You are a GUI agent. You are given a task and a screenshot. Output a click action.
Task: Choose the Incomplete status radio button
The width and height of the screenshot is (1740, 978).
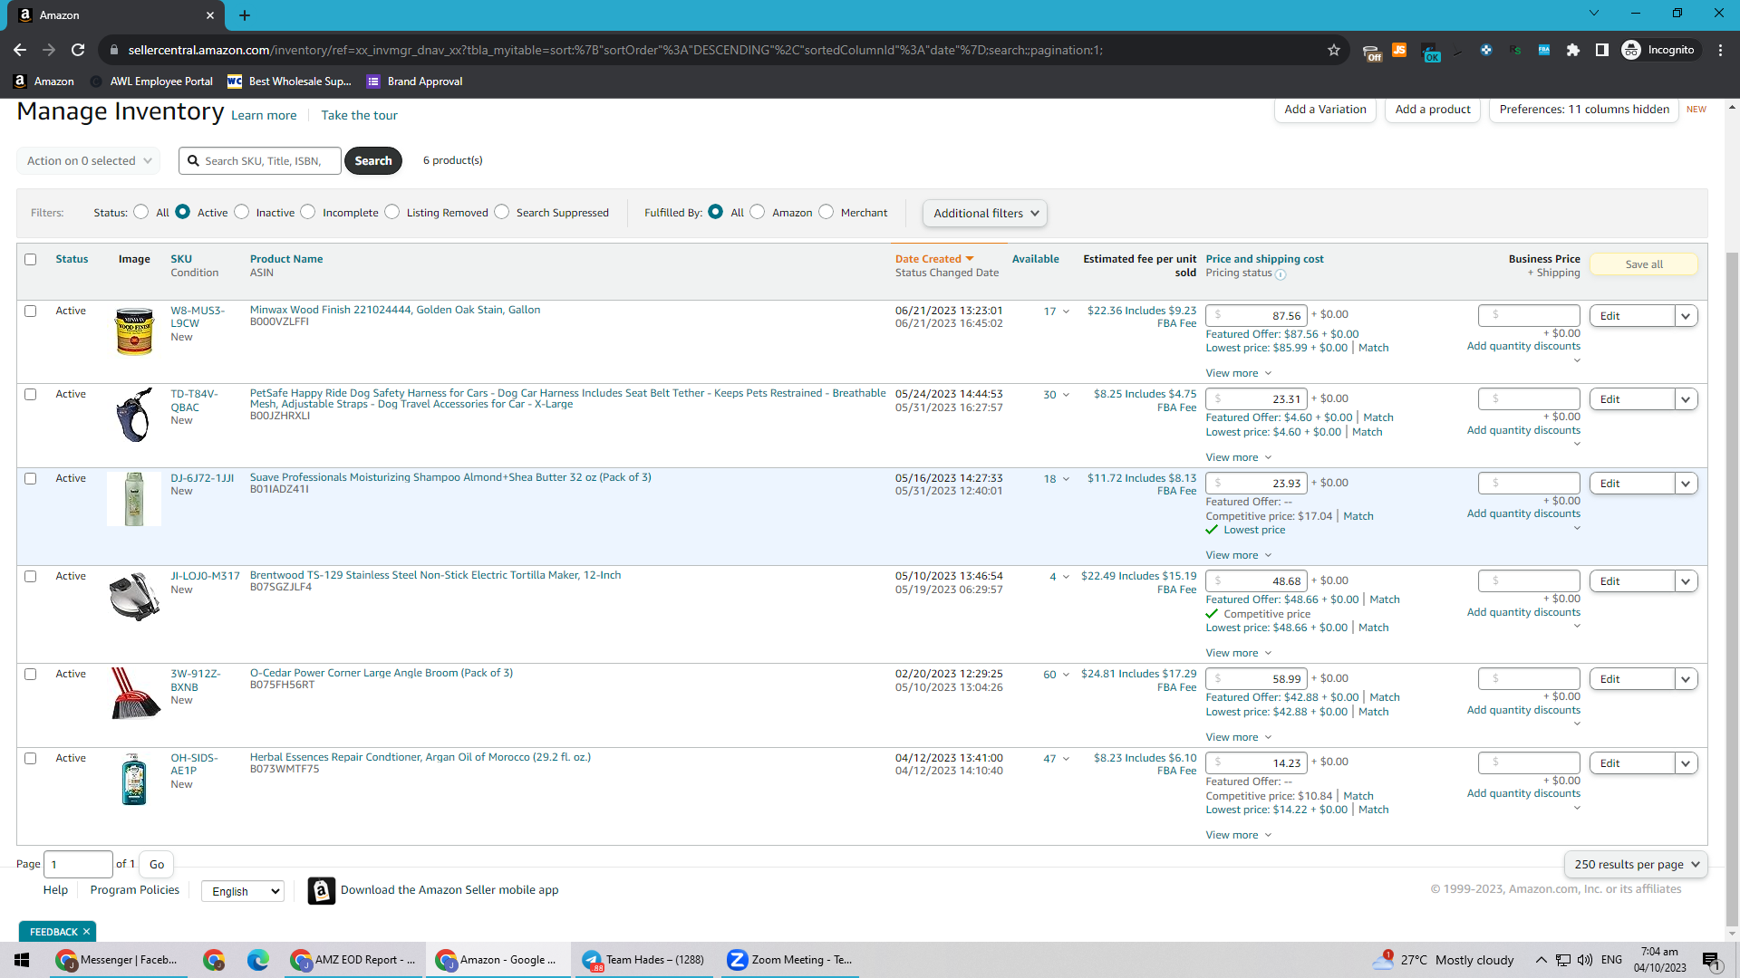pos(308,212)
